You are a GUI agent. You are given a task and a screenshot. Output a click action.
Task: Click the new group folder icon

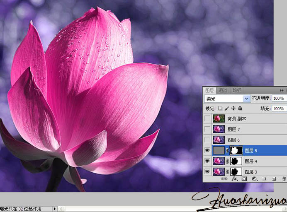264,179
